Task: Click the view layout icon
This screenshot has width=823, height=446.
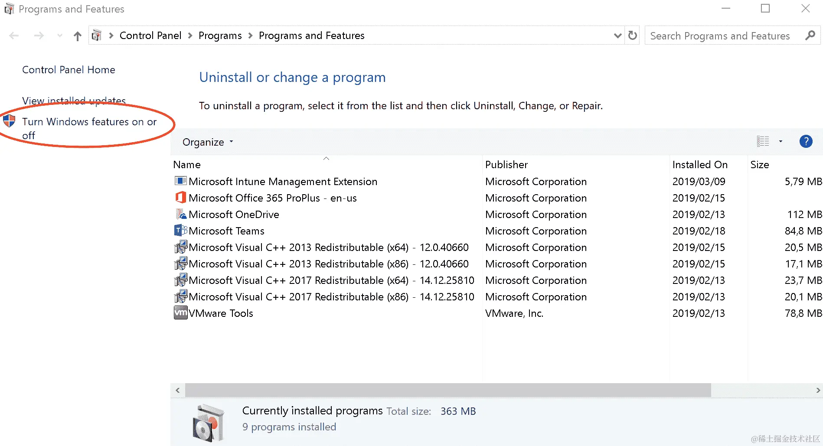Action: [763, 141]
